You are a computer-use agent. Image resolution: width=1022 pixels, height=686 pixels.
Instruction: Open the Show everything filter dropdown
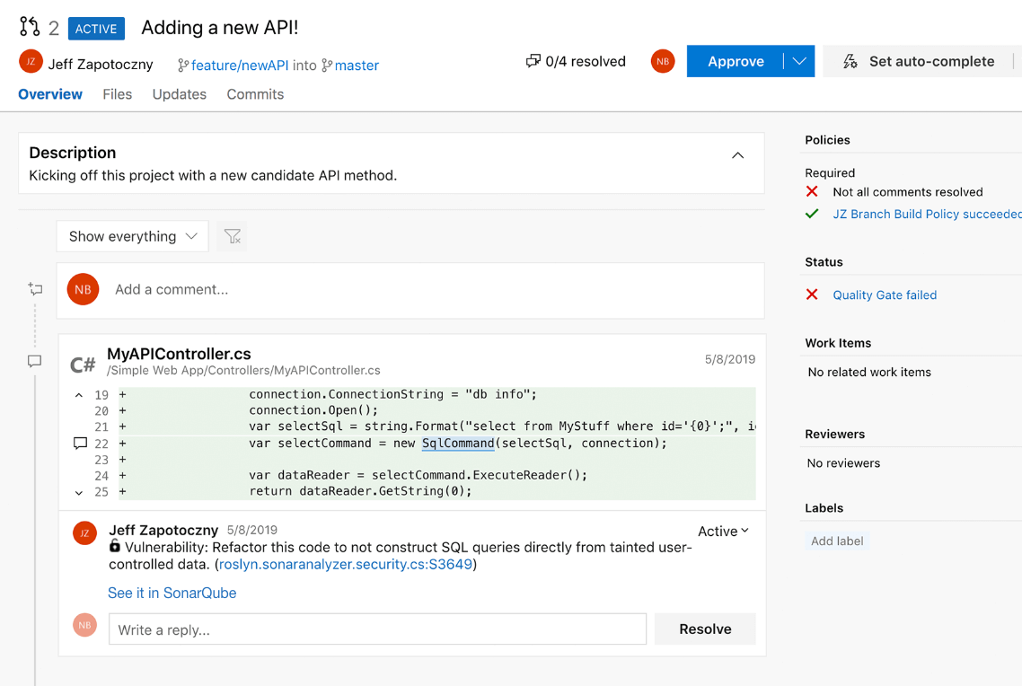[x=132, y=236]
